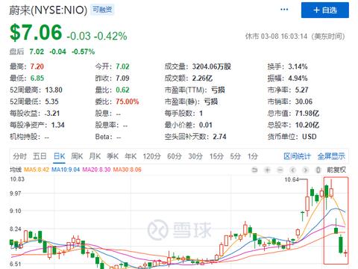The height and width of the screenshot is (269, 358).
Task: Switch to 120分 interval chart
Action: click(x=151, y=156)
